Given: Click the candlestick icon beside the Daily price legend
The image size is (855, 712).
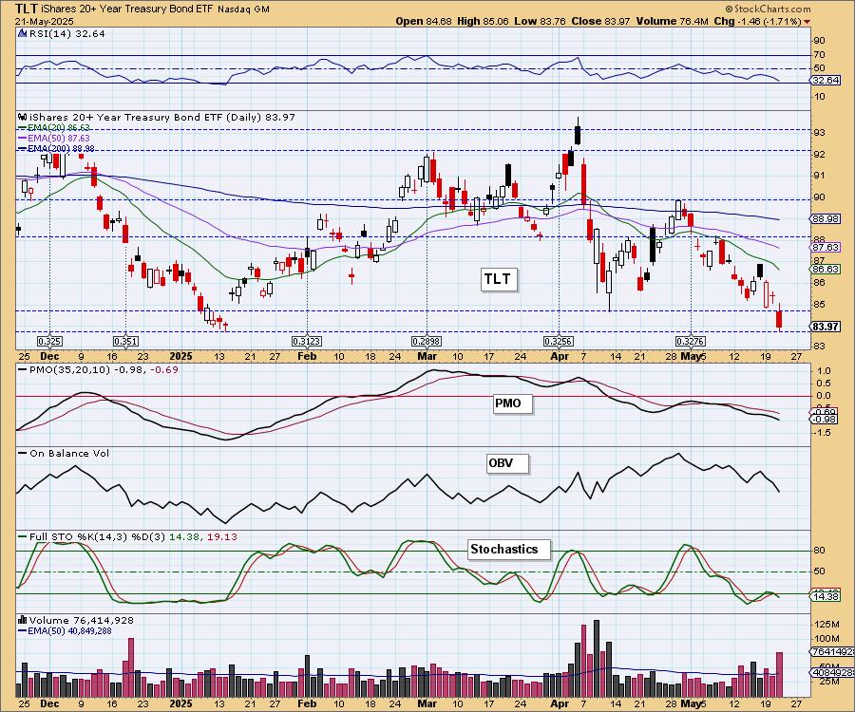Looking at the screenshot, I should pos(23,117).
